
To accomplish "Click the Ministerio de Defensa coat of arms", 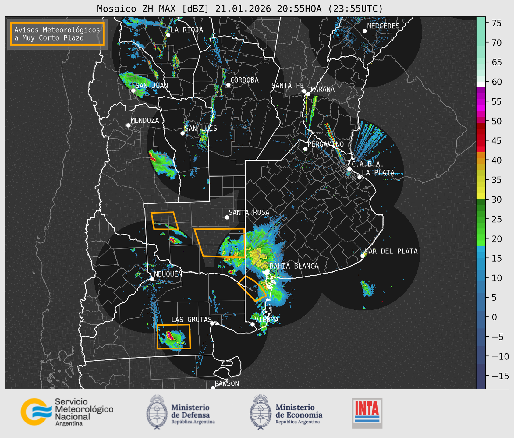I will [157, 412].
